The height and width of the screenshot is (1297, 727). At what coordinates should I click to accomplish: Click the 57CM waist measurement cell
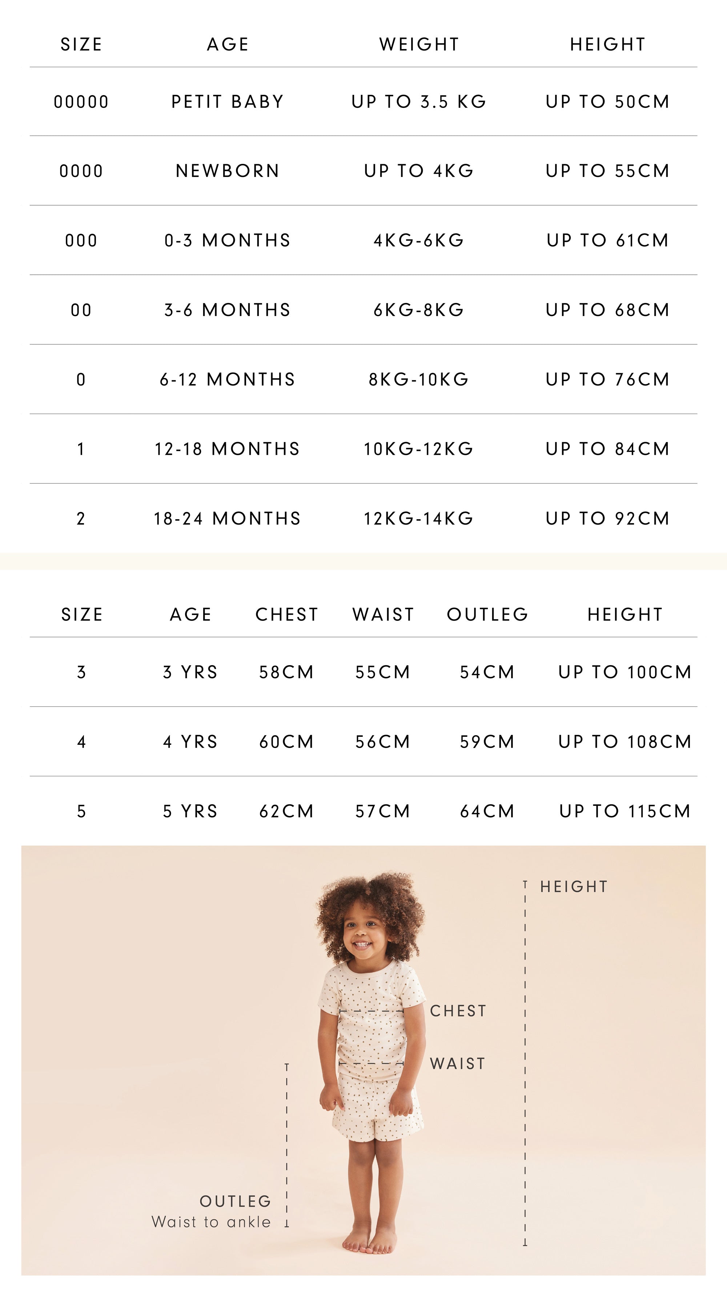382,811
